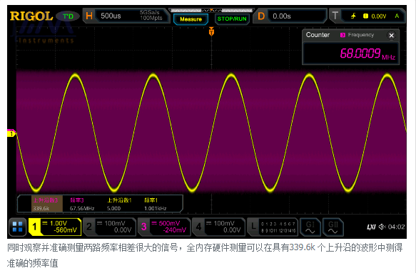The width and height of the screenshot is (416, 273).
Task: Toggle channel 3 with 500mV scale
Action: point(164,227)
